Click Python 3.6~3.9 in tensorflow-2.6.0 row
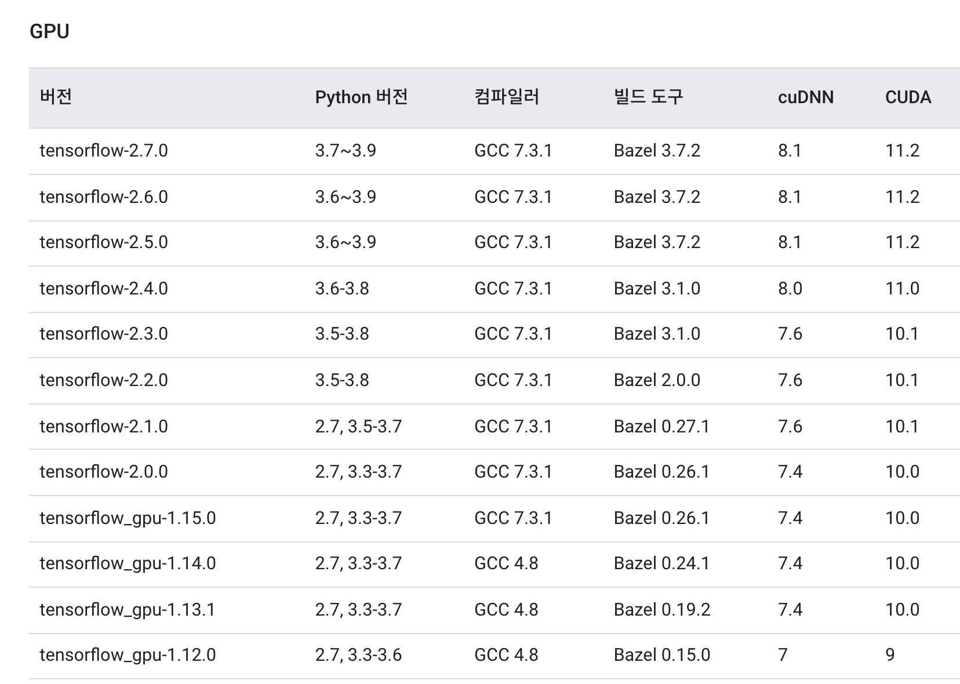 (346, 197)
